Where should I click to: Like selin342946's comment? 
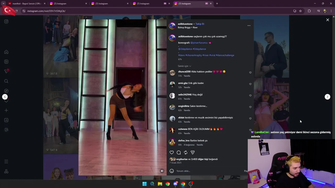tap(250, 96)
